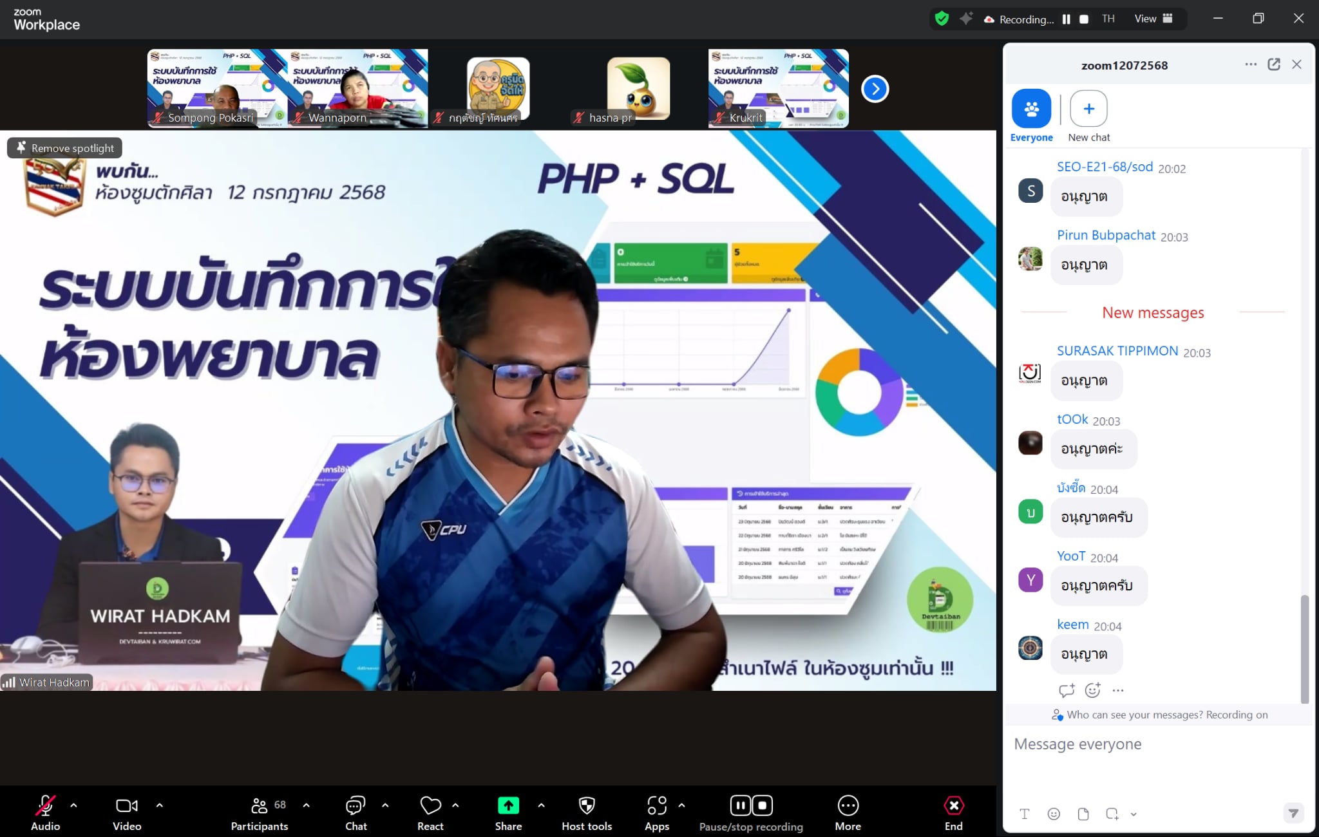Expand the Audio options chevron

(73, 805)
